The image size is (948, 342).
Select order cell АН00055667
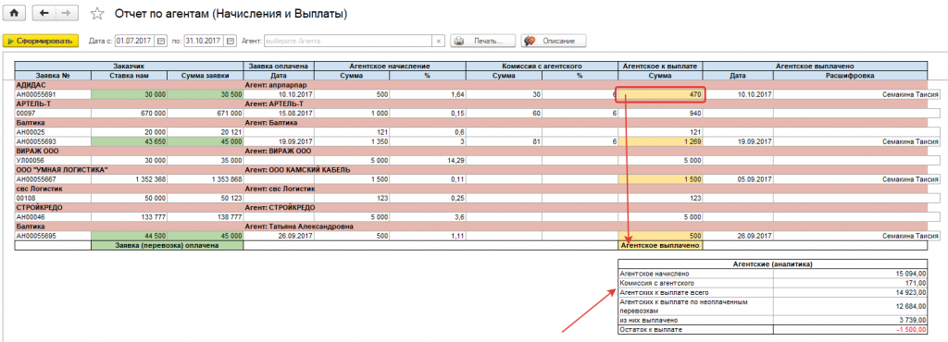[53, 179]
